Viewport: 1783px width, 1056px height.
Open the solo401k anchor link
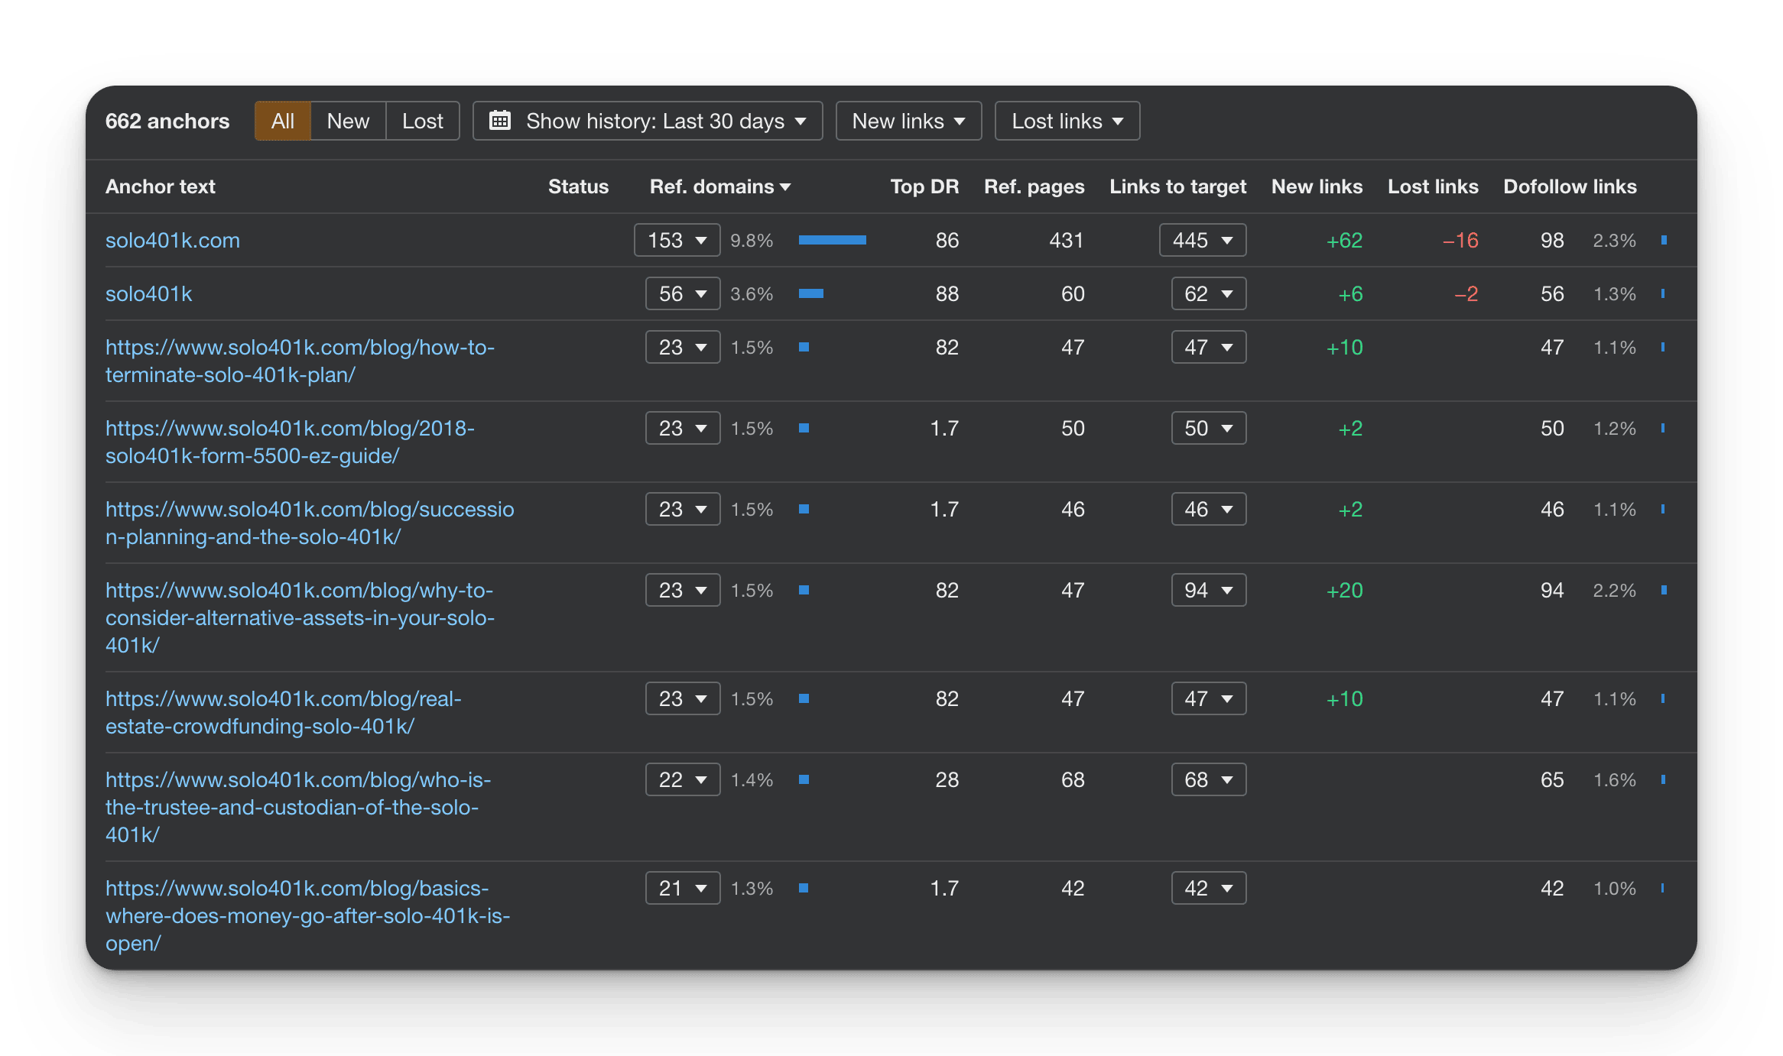149,293
